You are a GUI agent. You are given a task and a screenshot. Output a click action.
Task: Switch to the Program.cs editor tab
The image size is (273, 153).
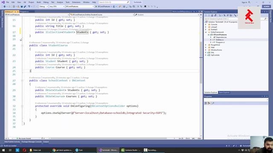[24, 11]
